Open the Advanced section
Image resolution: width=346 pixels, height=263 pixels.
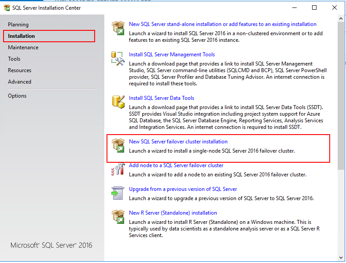point(20,82)
